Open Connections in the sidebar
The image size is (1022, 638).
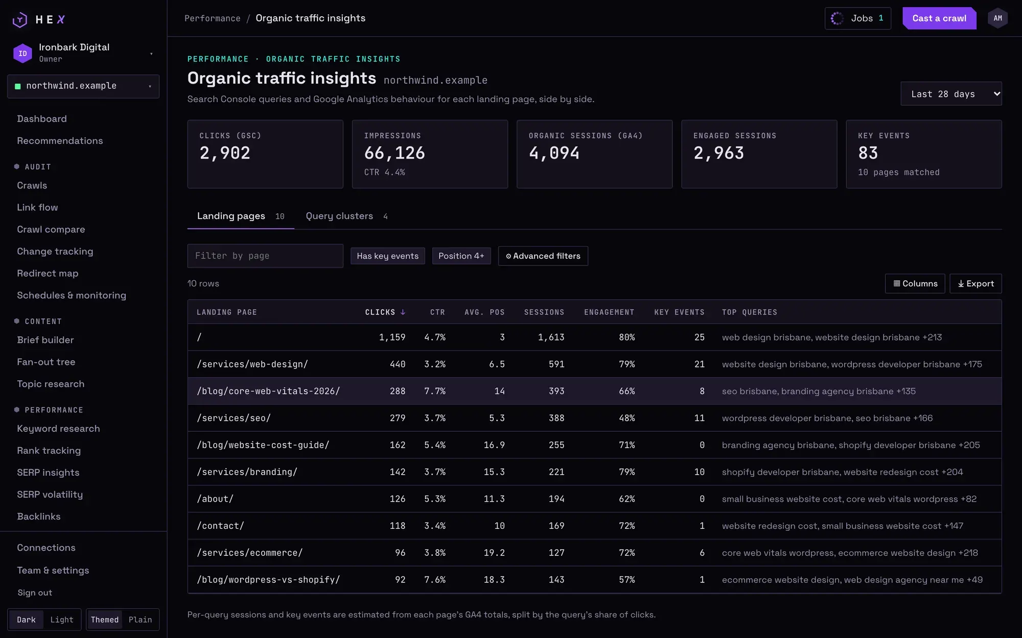point(46,548)
